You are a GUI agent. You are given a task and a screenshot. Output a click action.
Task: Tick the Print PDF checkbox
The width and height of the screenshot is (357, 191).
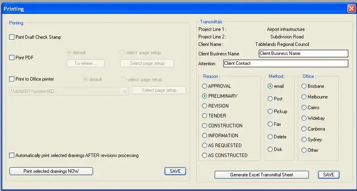[x=12, y=58]
